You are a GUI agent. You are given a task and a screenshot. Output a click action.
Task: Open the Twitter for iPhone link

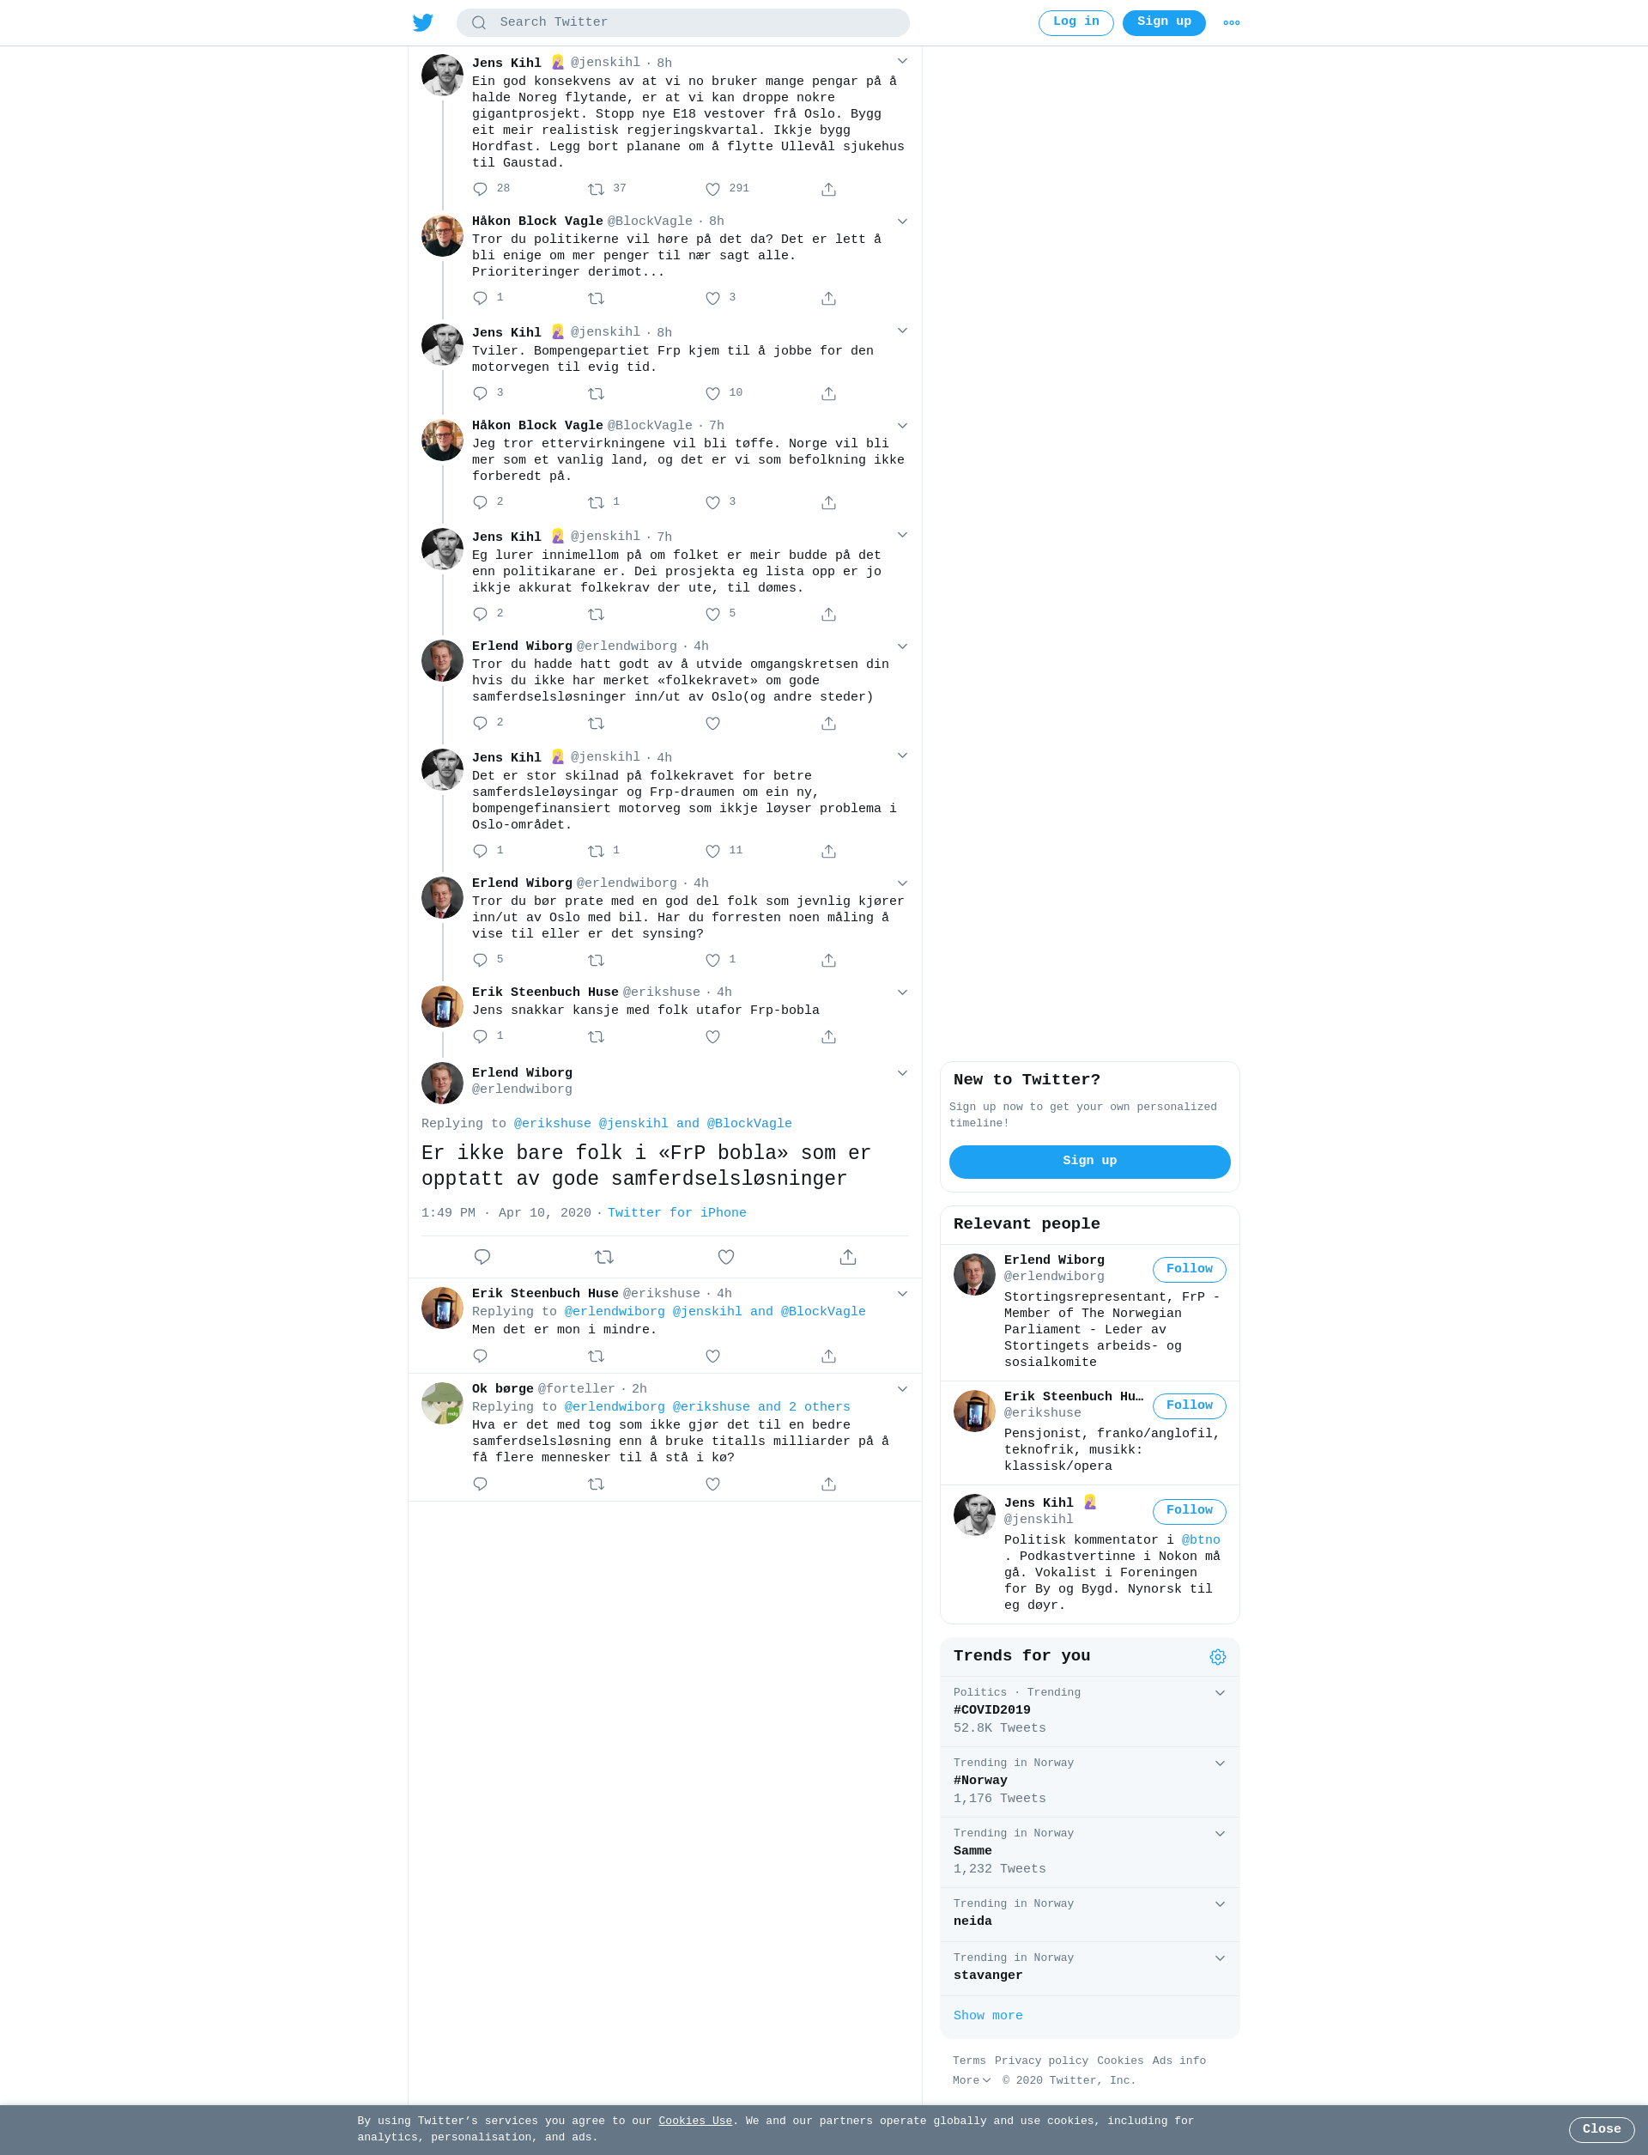(x=677, y=1213)
